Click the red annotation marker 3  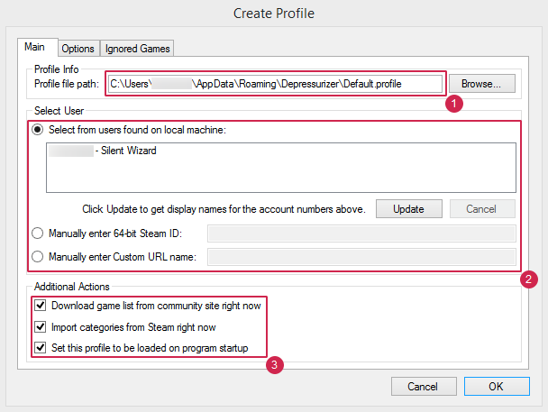275,366
